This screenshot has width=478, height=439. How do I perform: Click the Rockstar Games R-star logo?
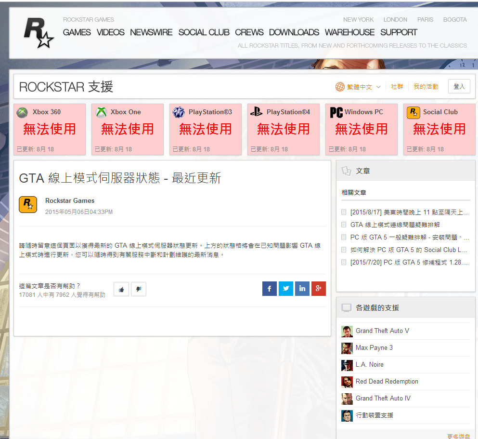pos(39,33)
